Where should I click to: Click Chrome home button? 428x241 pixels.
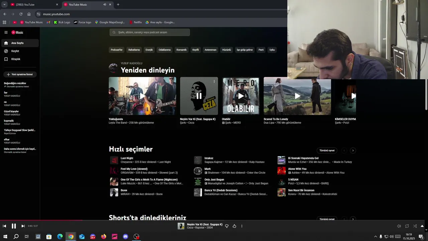point(29,14)
